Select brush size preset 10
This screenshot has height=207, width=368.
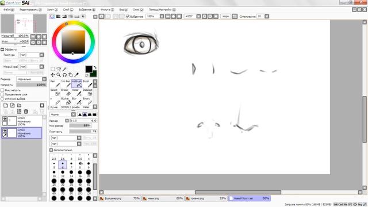pos(54,174)
